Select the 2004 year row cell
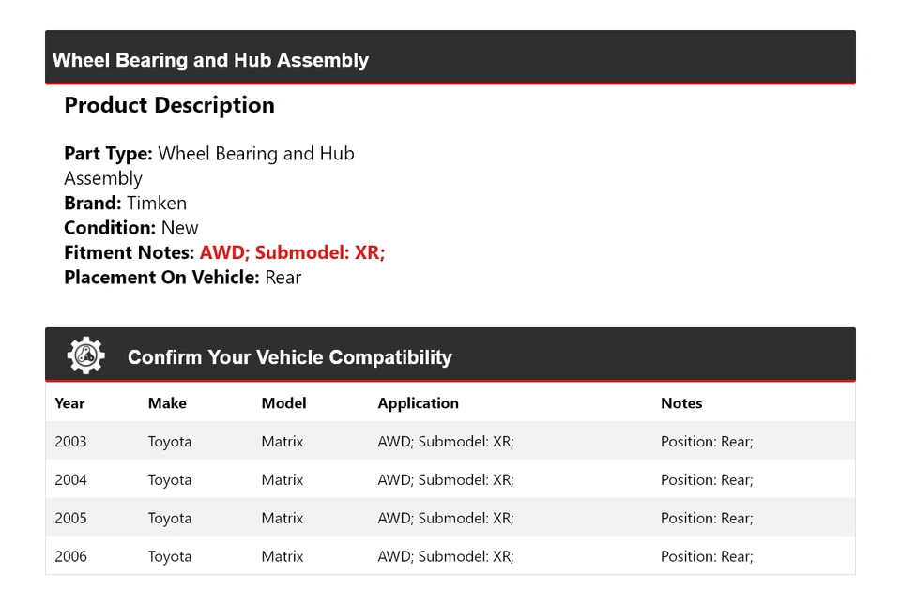 [x=70, y=480]
